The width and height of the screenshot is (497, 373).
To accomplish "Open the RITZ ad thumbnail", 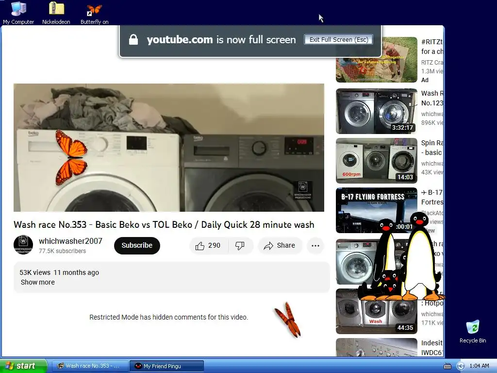I will click(377, 60).
